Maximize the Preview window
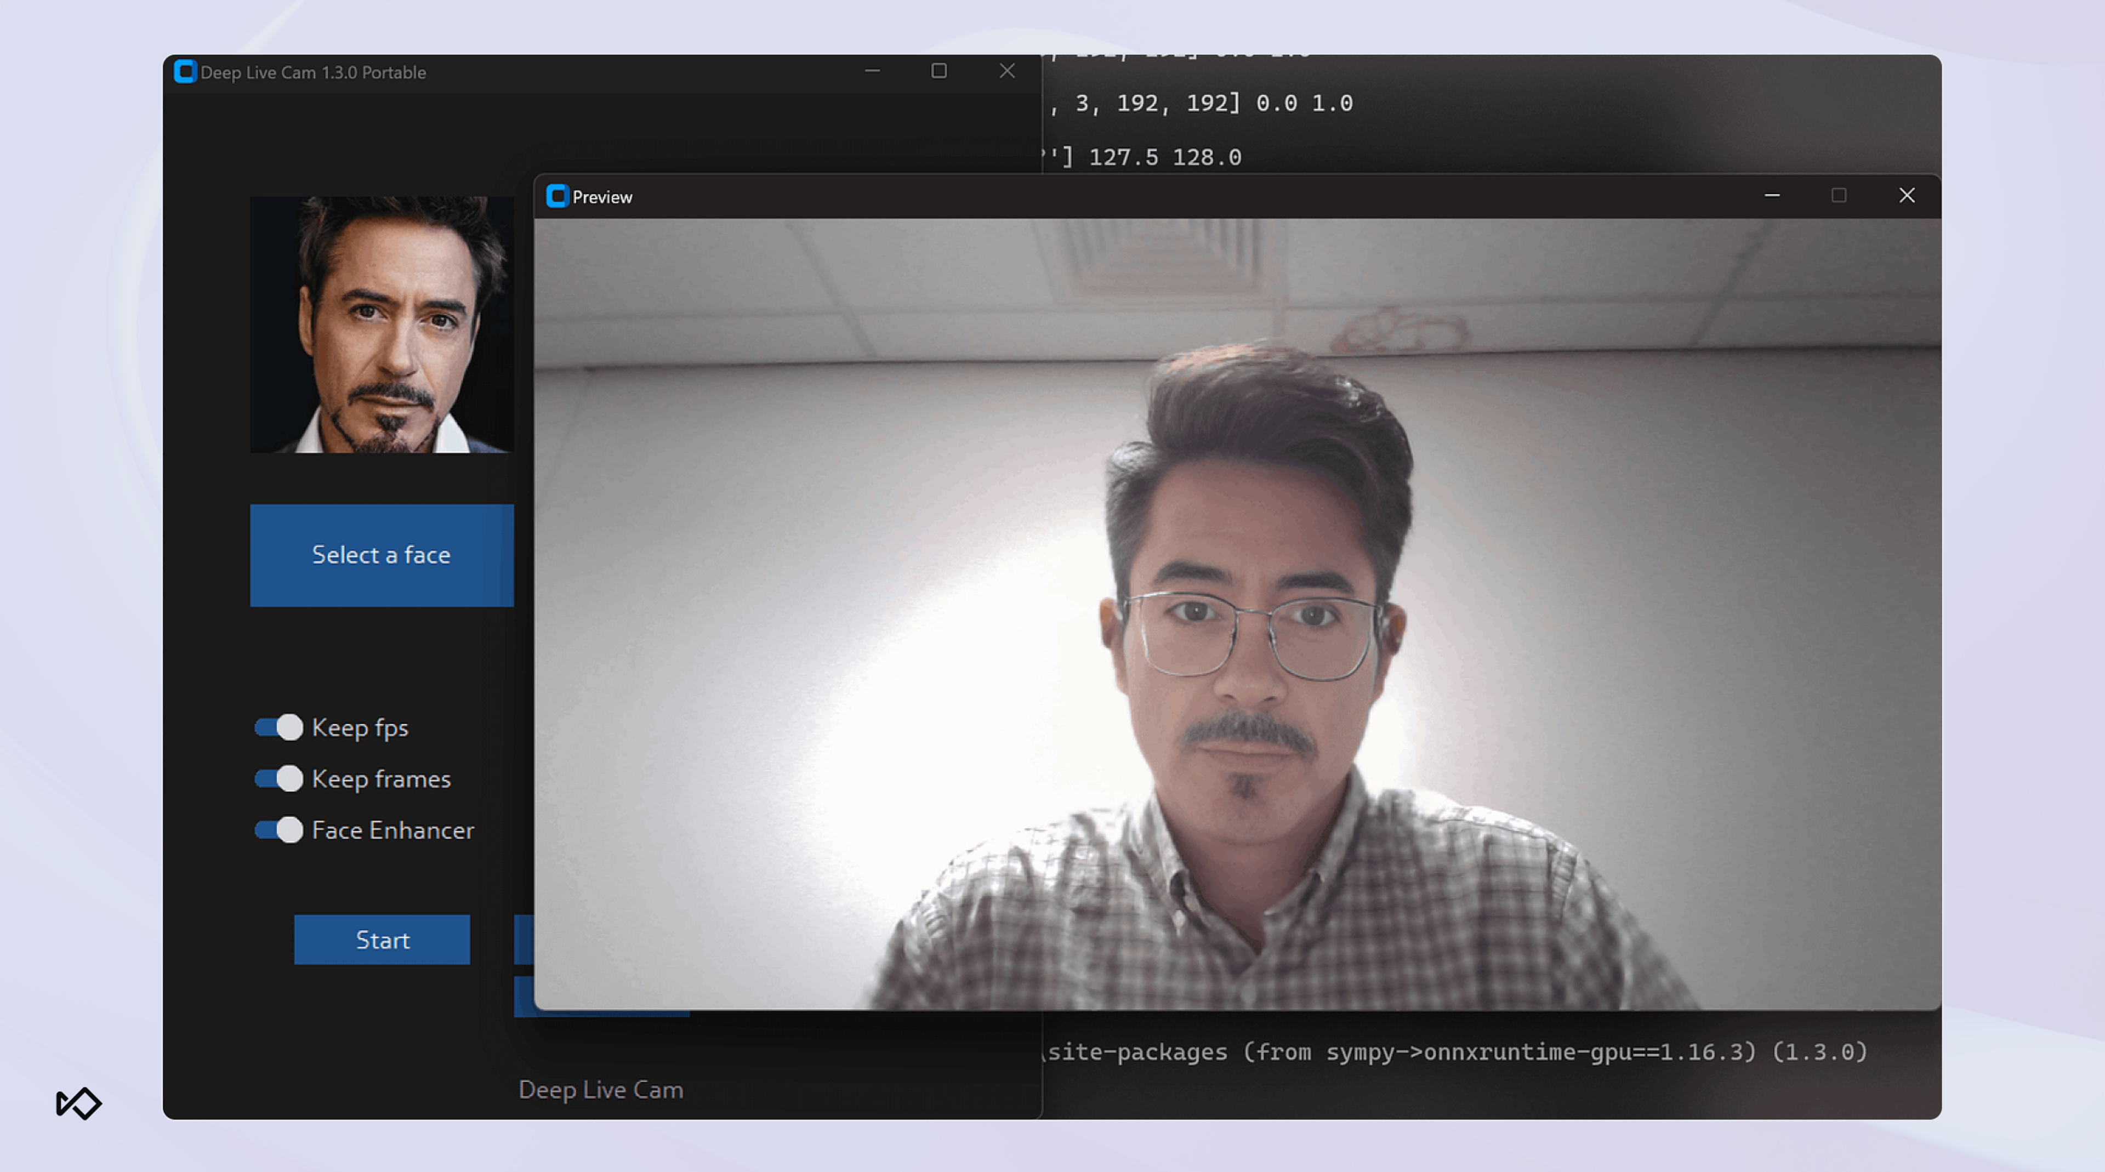2105x1172 pixels. 1839,195
